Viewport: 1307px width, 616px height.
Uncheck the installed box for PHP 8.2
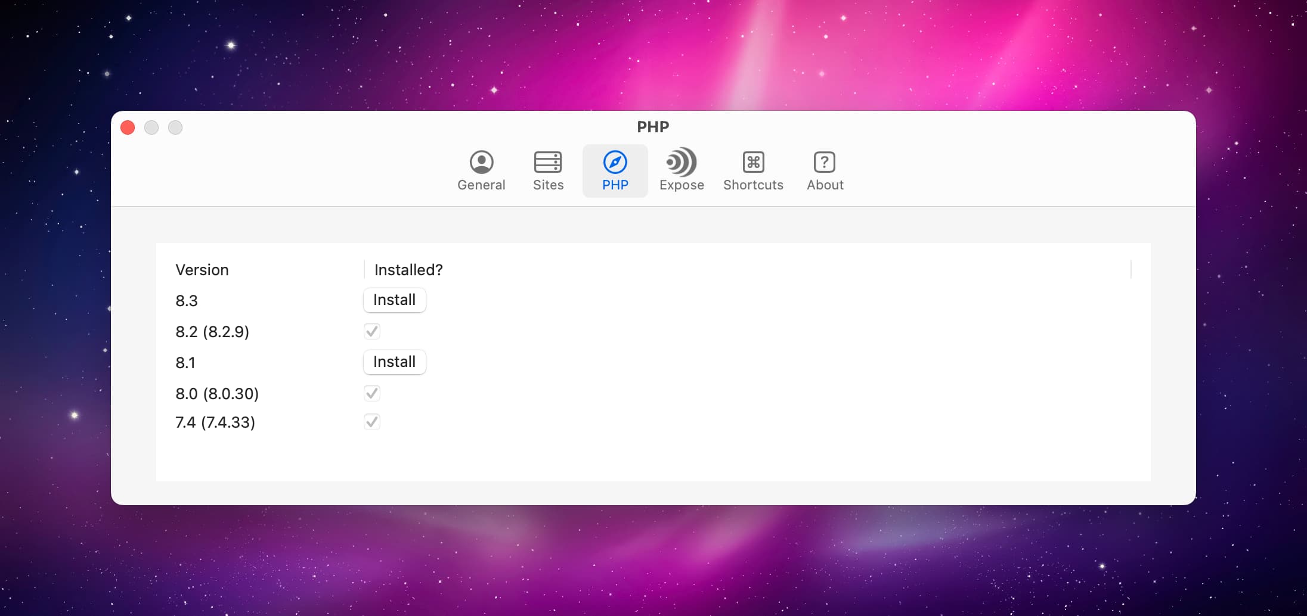click(x=372, y=331)
